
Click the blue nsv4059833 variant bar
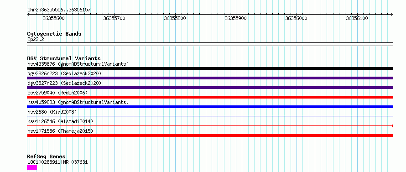(x=210, y=107)
